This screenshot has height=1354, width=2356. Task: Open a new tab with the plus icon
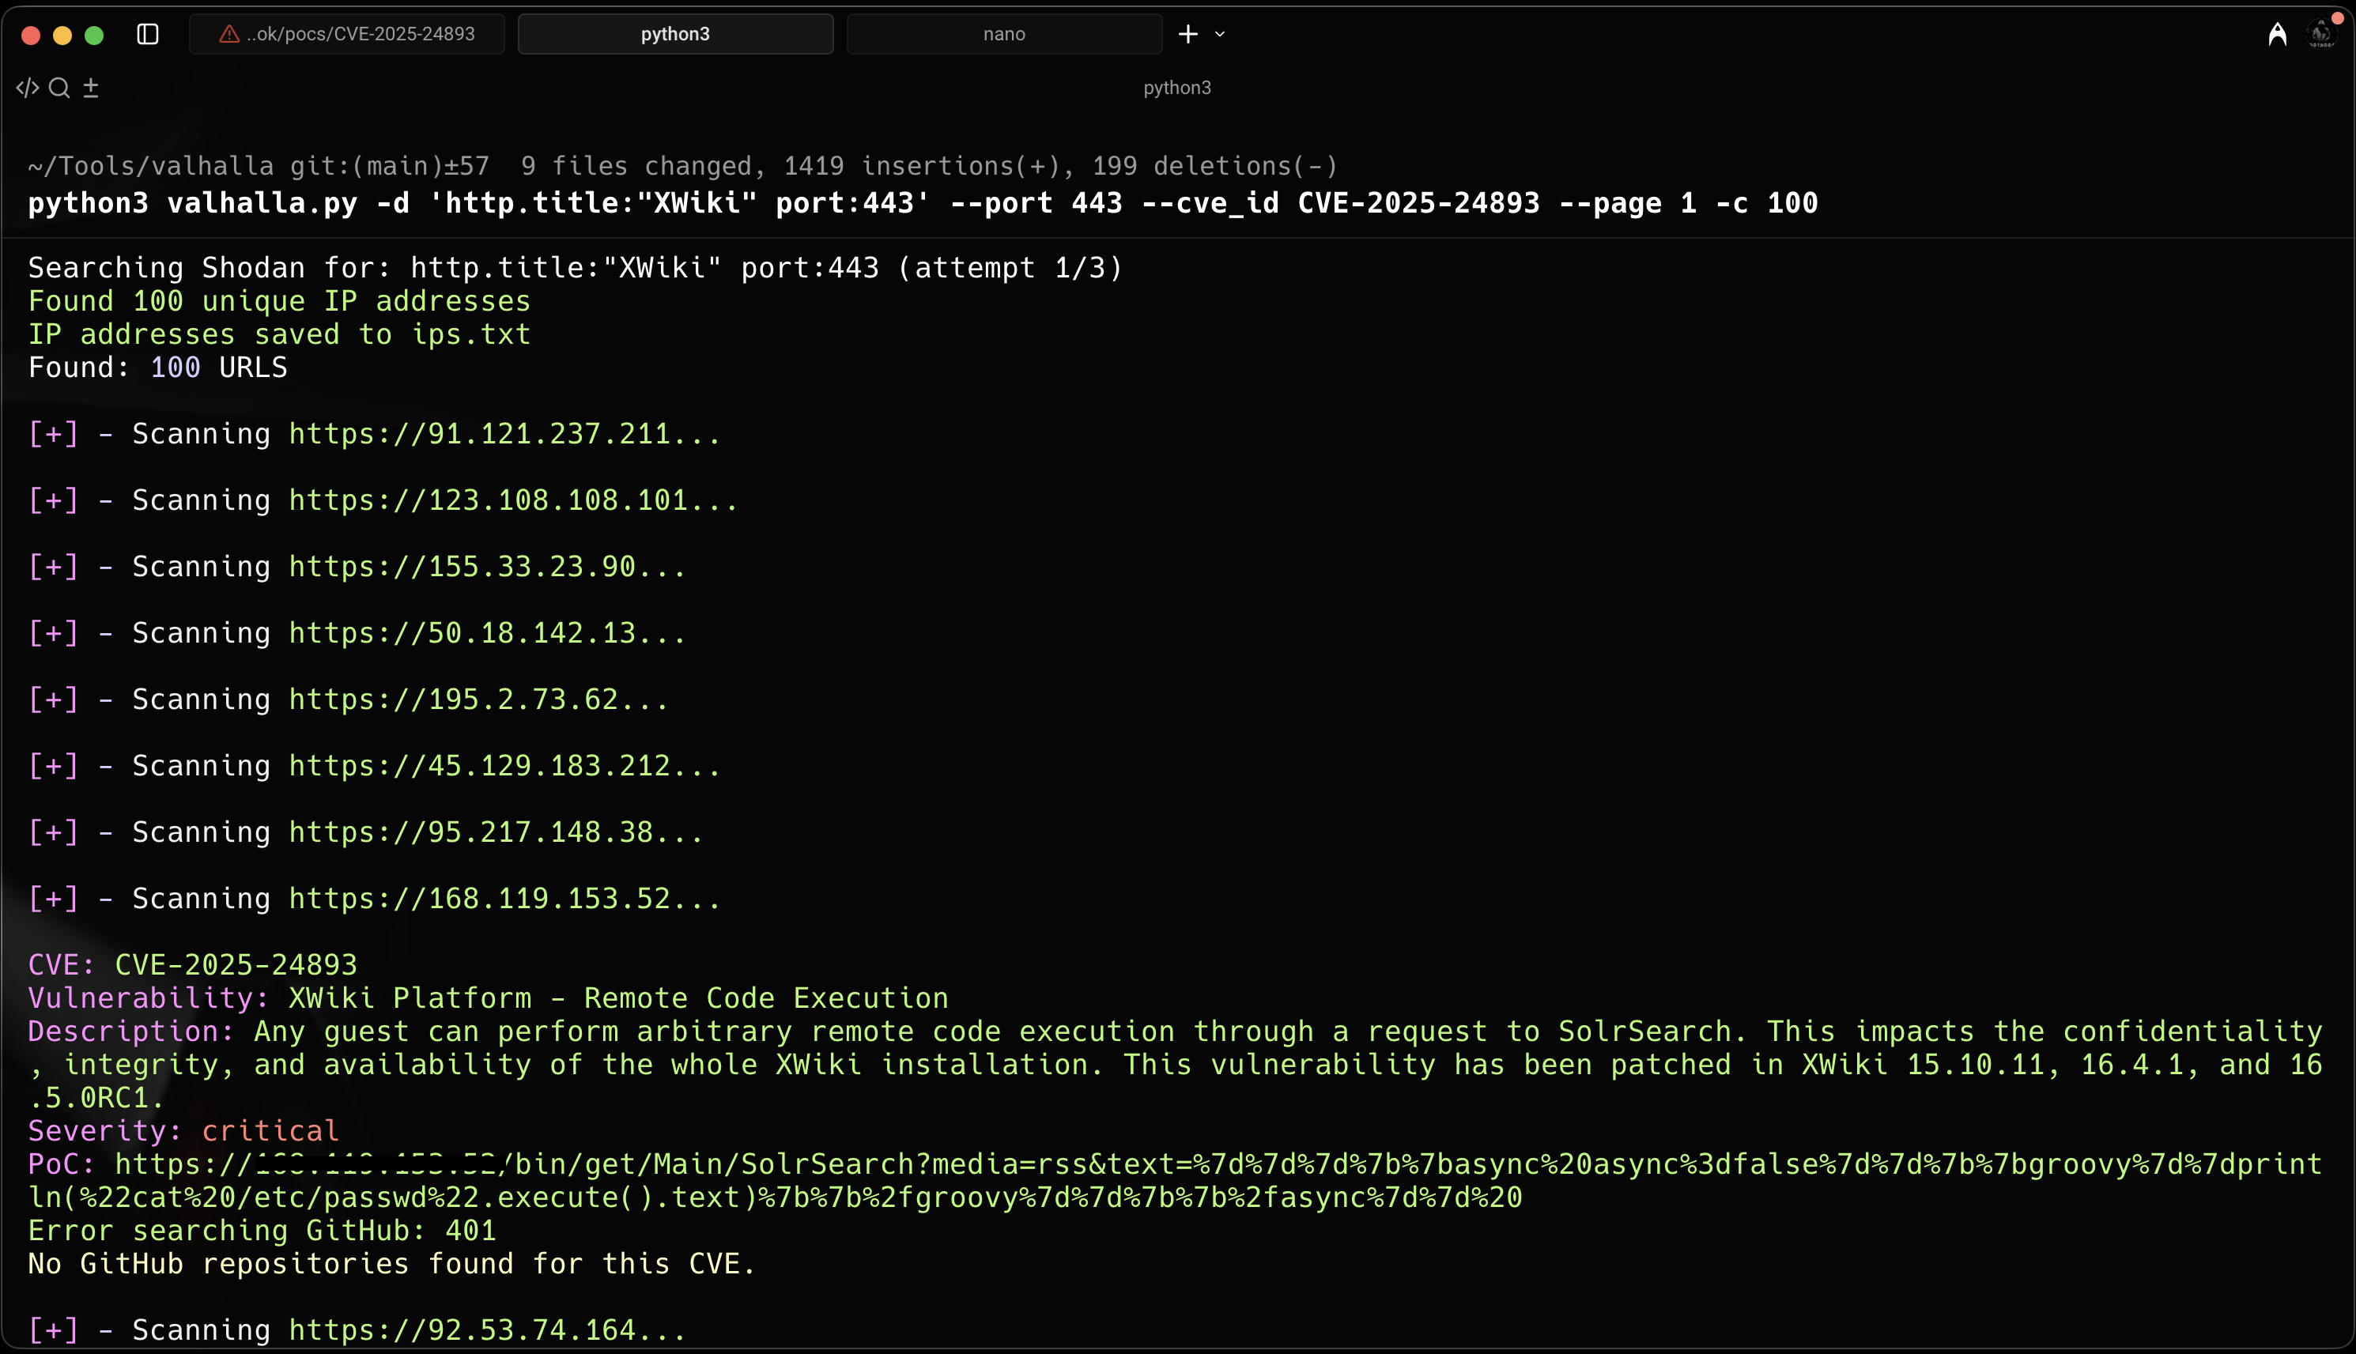(1187, 35)
